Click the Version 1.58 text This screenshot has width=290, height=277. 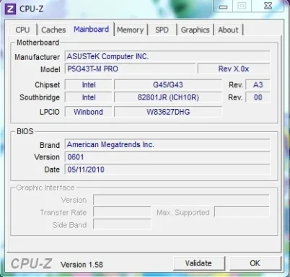(x=82, y=265)
